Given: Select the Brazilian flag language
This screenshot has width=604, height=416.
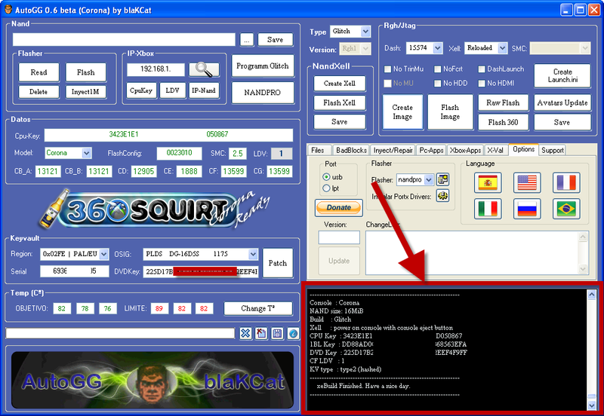Looking at the screenshot, I should (x=566, y=209).
